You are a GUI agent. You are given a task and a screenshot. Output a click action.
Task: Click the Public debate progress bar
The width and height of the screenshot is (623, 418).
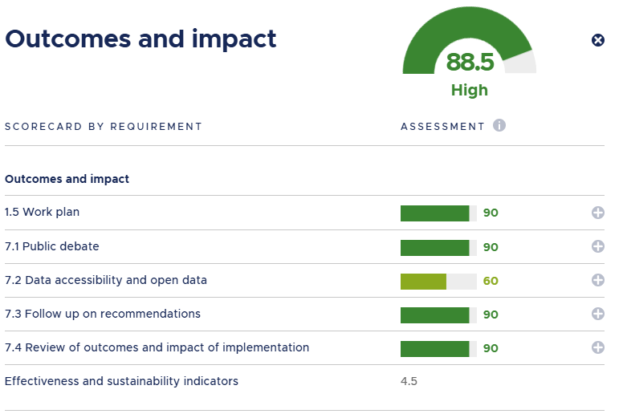tap(438, 246)
